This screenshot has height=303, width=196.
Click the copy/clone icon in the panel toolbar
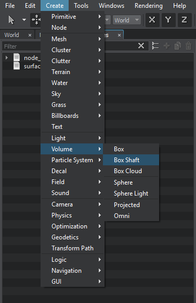(x=177, y=46)
